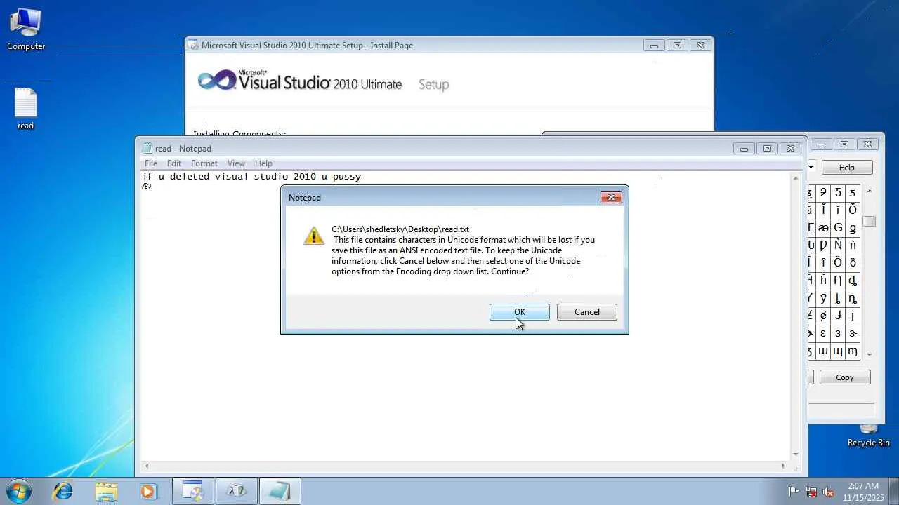899x505 pixels.
Task: Open the Edit menu in Notepad
Action: tap(174, 163)
